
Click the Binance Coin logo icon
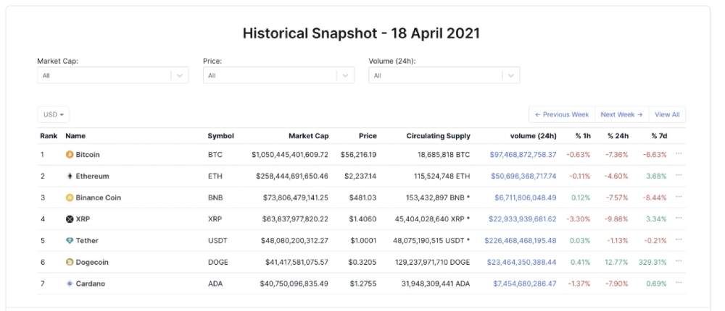[70, 197]
